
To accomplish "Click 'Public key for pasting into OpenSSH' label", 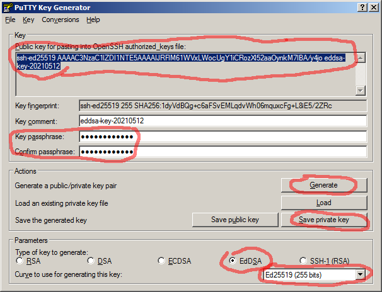I will (100, 47).
